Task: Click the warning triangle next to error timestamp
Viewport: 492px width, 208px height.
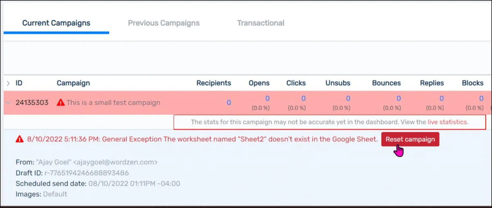Action: coord(19,139)
